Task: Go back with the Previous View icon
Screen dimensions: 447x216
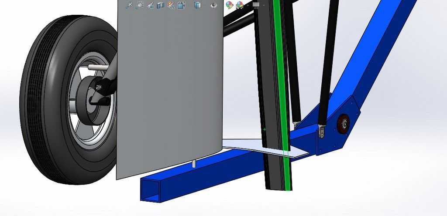Action: coord(151,5)
